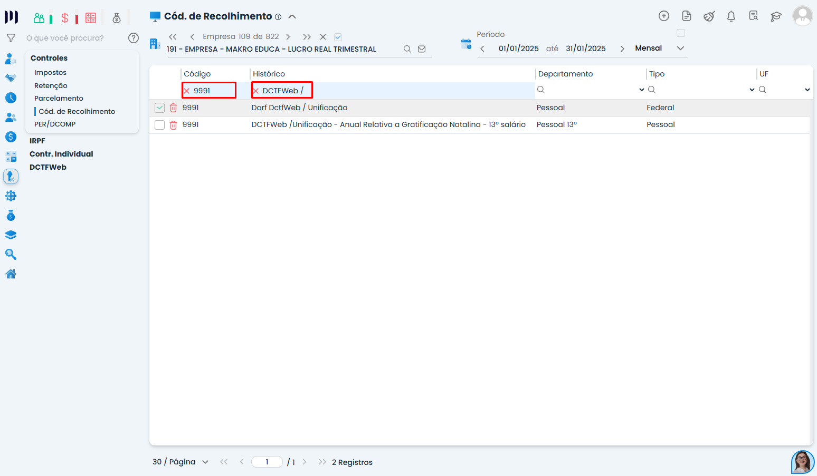Toggle the checkbox above the Mensal dropdown
817x476 pixels.
pyautogui.click(x=681, y=33)
